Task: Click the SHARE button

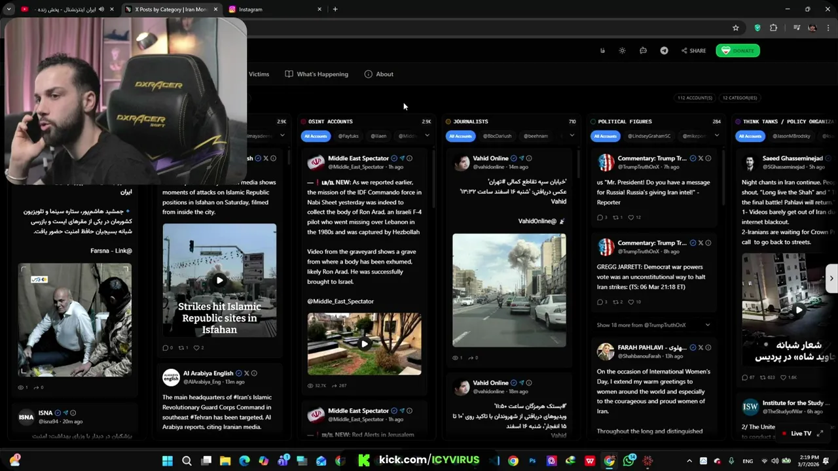Action: (x=693, y=51)
